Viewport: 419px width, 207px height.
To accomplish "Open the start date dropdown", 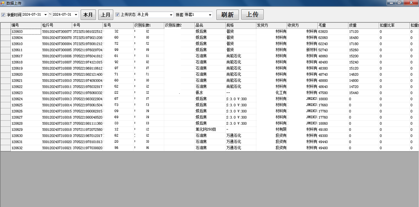I will [46, 15].
